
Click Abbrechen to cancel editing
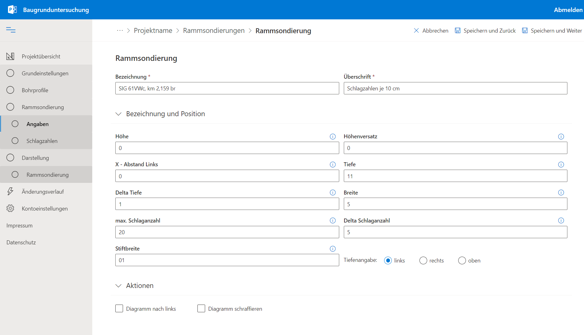(x=431, y=30)
